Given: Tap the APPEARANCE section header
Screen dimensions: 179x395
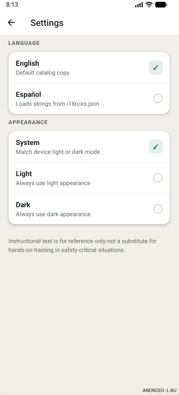Looking at the screenshot, I should tap(28, 122).
